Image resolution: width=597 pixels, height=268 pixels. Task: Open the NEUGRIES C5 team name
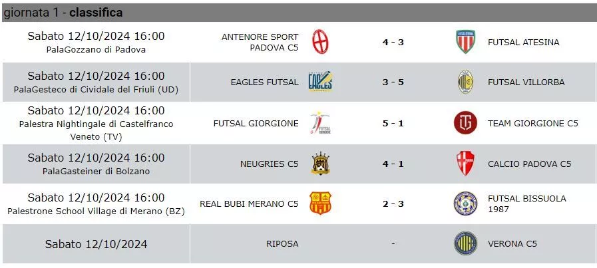(269, 164)
